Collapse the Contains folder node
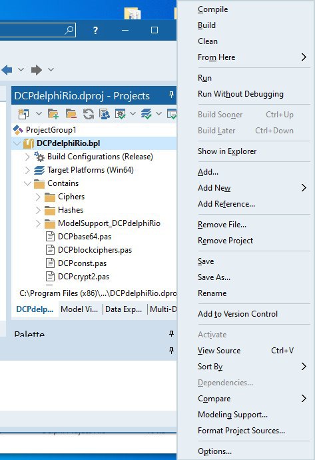The width and height of the screenshot is (315, 460). [27, 183]
